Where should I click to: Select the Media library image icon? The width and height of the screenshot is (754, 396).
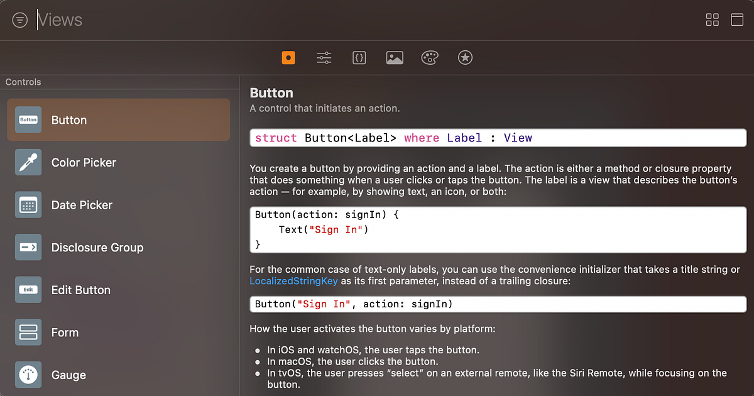pos(394,57)
